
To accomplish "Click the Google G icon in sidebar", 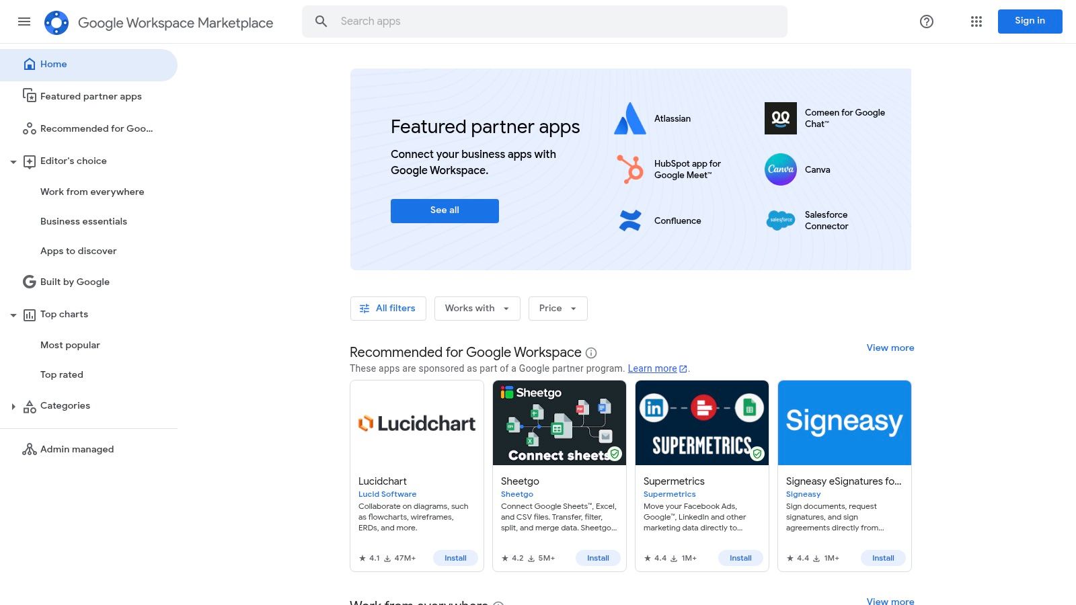I will (30, 282).
